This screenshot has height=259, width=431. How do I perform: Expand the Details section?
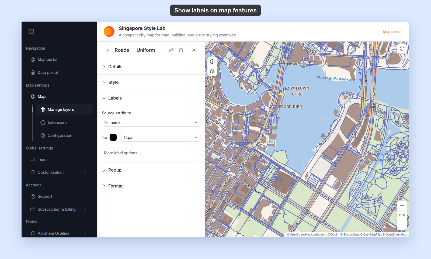[x=151, y=67]
